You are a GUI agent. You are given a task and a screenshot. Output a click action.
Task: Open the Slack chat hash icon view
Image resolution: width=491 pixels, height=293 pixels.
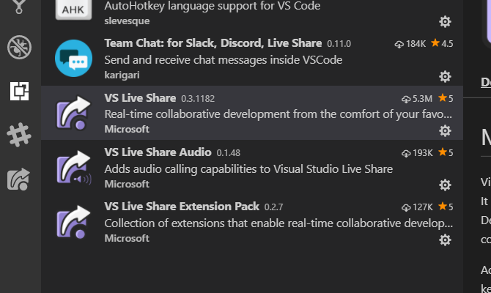(x=20, y=134)
